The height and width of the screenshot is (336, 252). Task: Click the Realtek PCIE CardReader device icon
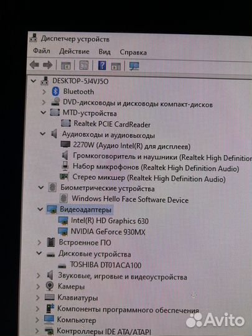66,123
